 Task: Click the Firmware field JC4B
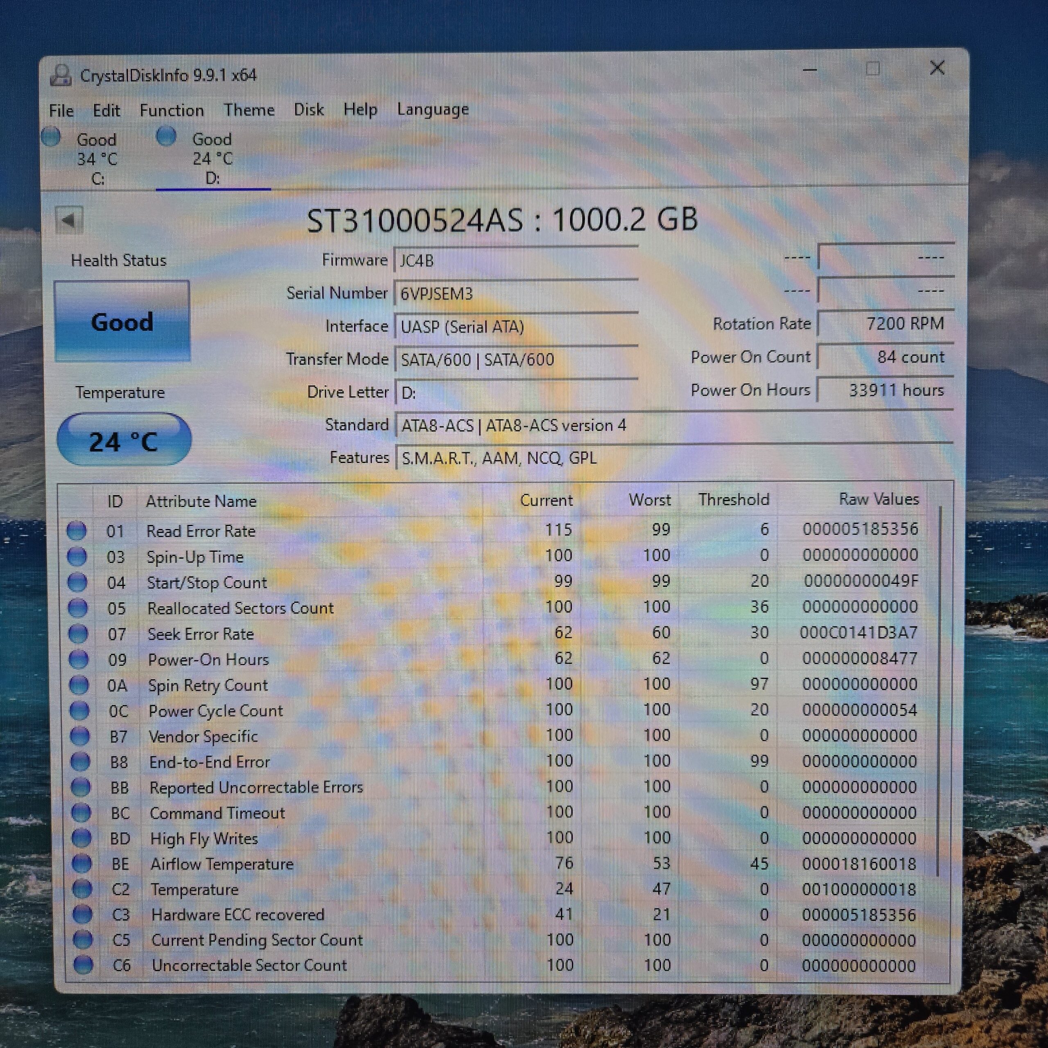[516, 261]
